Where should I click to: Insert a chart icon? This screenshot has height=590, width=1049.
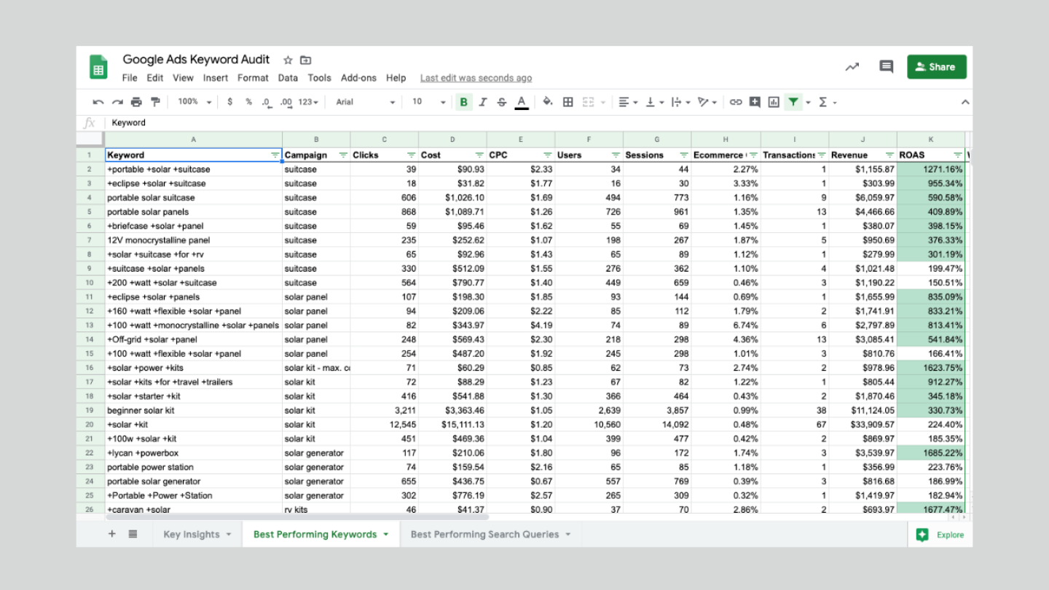(x=774, y=102)
